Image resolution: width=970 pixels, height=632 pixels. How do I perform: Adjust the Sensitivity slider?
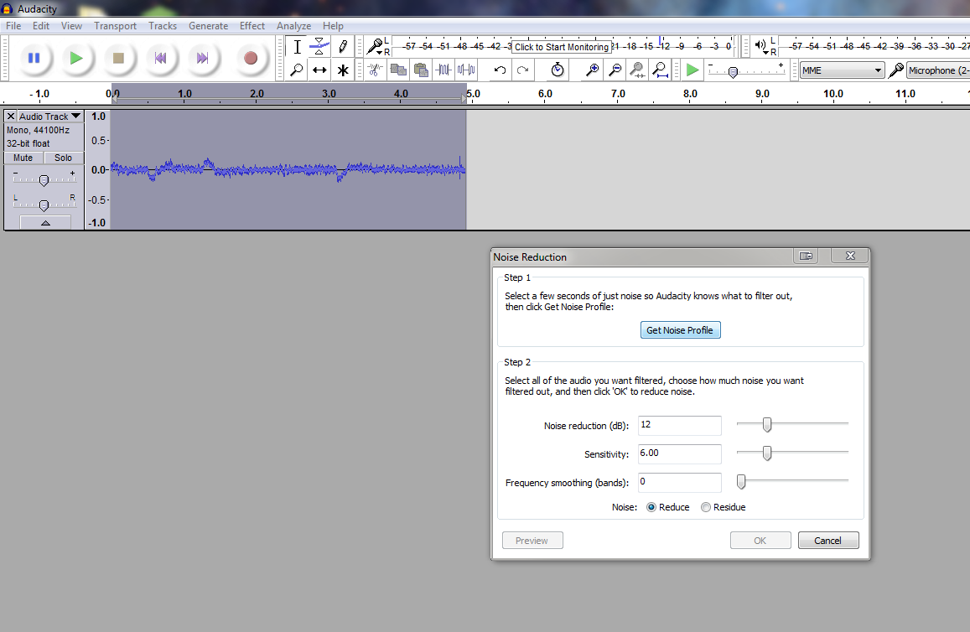click(x=767, y=453)
